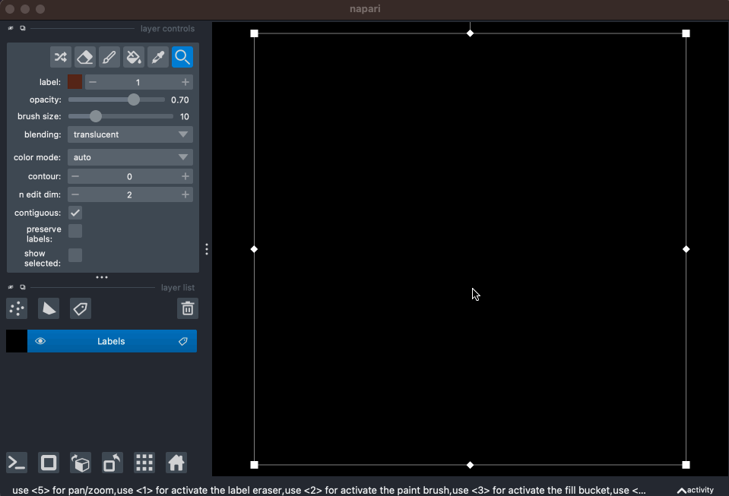Add a new shapes layer
729x496 pixels.
48,308
